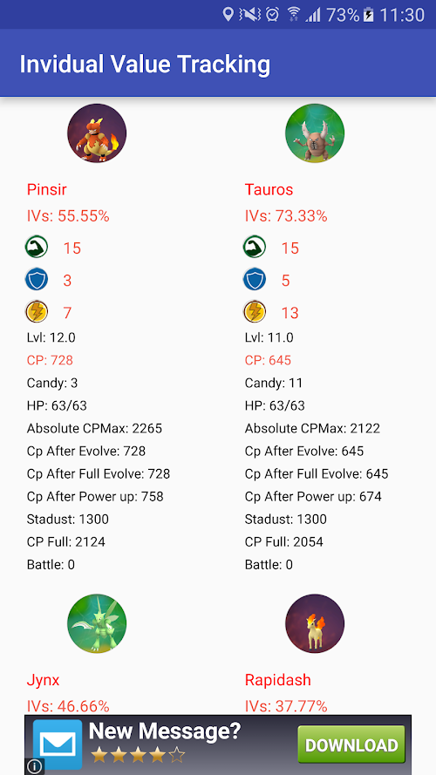Select the Tauros name label

269,190
